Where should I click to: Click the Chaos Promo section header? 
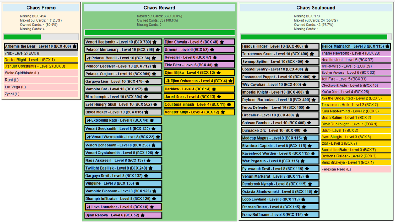(41, 8)
